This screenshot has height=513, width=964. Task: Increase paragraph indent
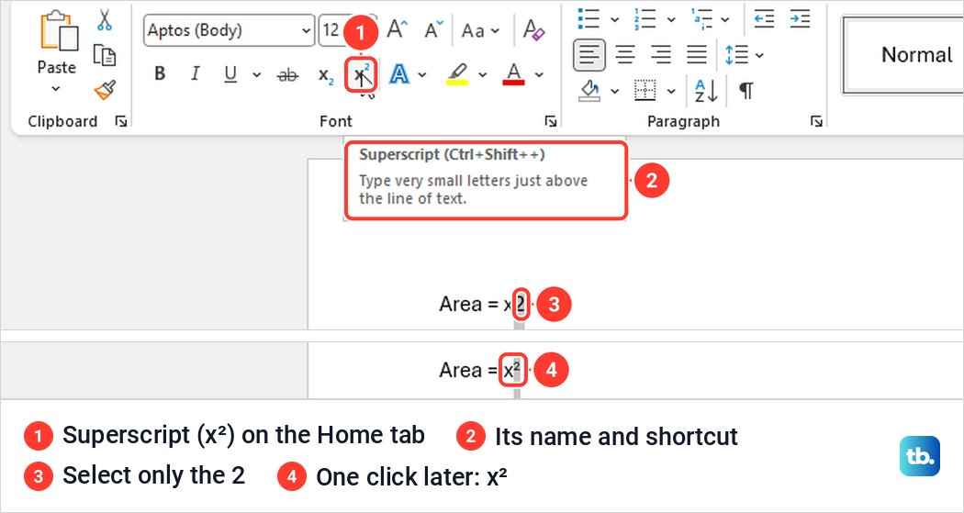point(801,19)
